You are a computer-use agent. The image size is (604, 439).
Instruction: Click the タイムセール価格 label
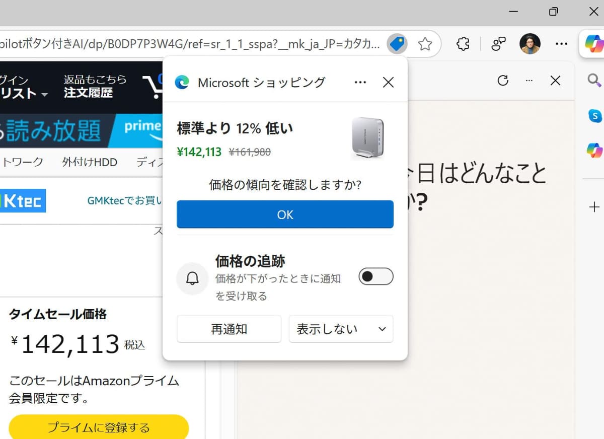click(x=58, y=315)
